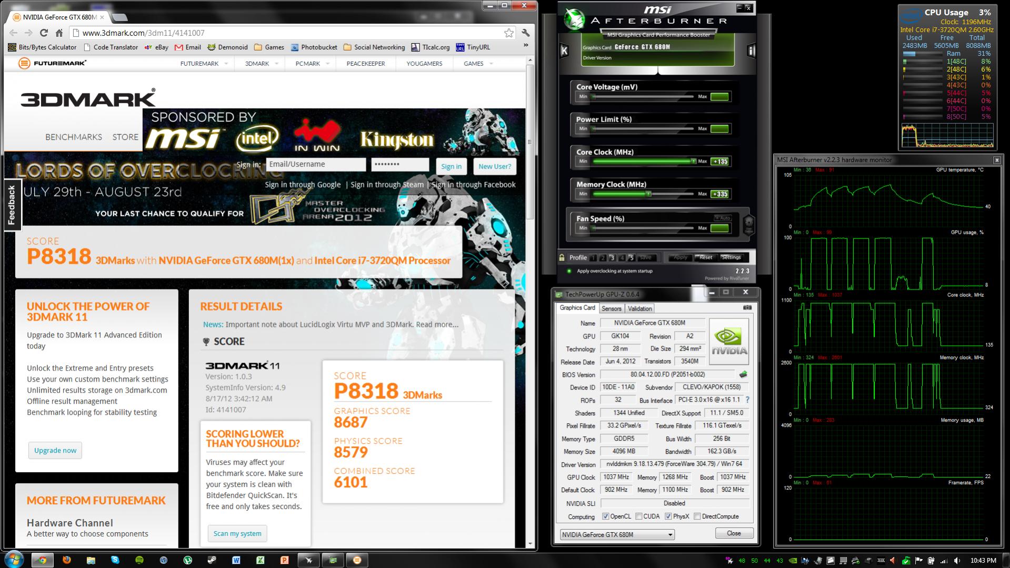Viewport: 1010px width, 568px height.
Task: Expand the PCMARK nav dropdown
Action: point(327,64)
